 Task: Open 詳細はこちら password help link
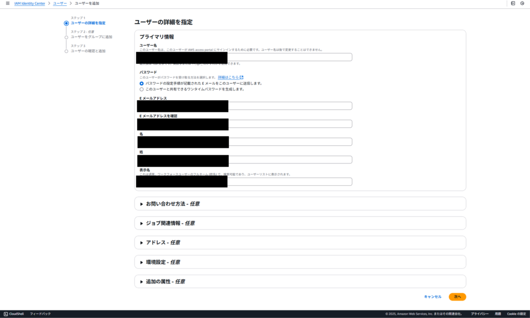click(x=228, y=78)
